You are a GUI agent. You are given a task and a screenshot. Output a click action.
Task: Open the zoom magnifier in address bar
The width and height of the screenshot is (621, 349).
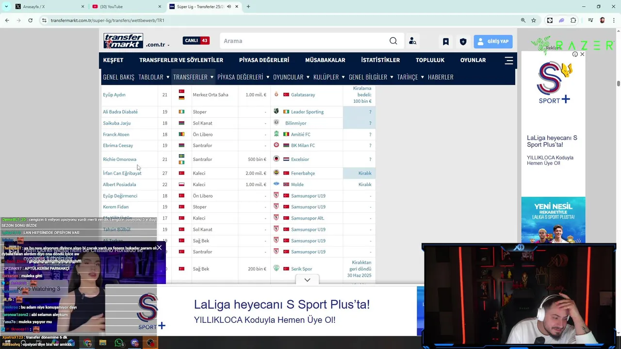(x=523, y=20)
